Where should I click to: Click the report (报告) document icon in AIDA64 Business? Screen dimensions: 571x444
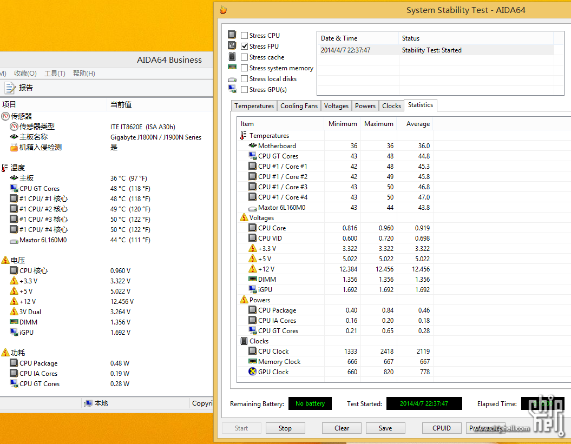click(x=10, y=88)
